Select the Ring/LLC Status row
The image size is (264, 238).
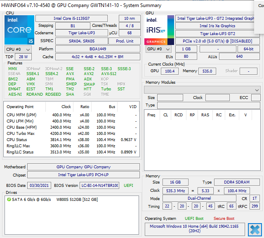pyautogui.click(x=71, y=152)
